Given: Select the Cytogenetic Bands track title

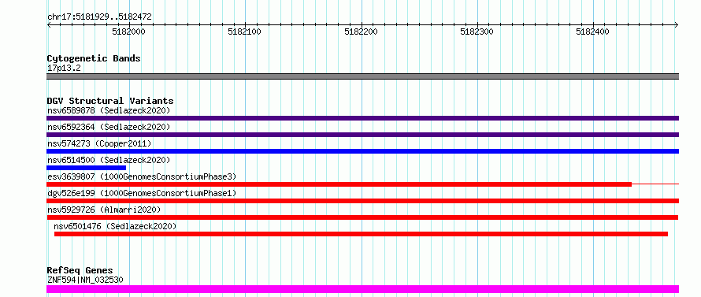Looking at the screenshot, I should point(94,58).
